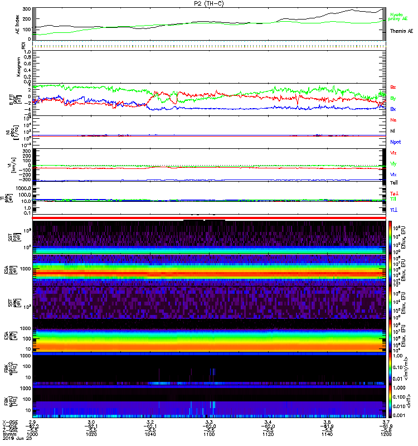Click the red band in ESA ion spectrogram

tap(209, 273)
